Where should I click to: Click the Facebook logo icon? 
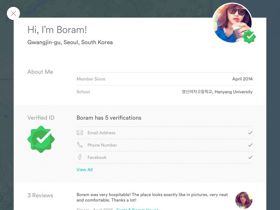(x=80, y=157)
